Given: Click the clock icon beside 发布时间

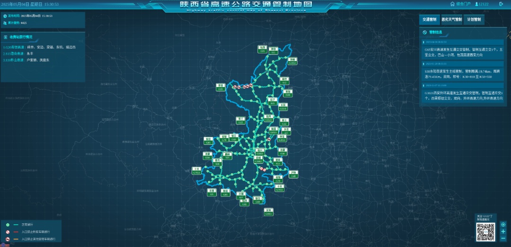Looking at the screenshot, I should (x=5, y=16).
